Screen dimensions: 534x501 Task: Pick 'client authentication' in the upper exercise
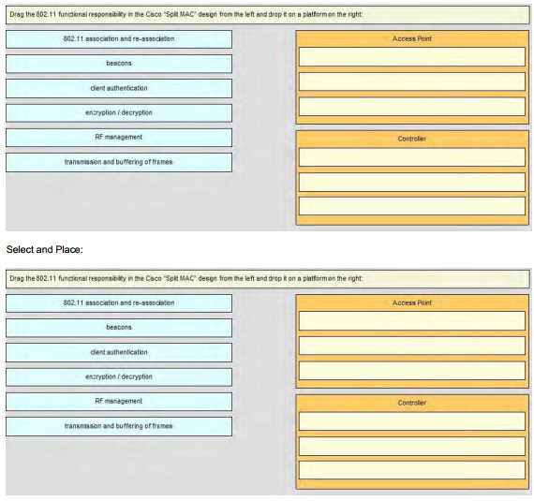pyautogui.click(x=119, y=88)
